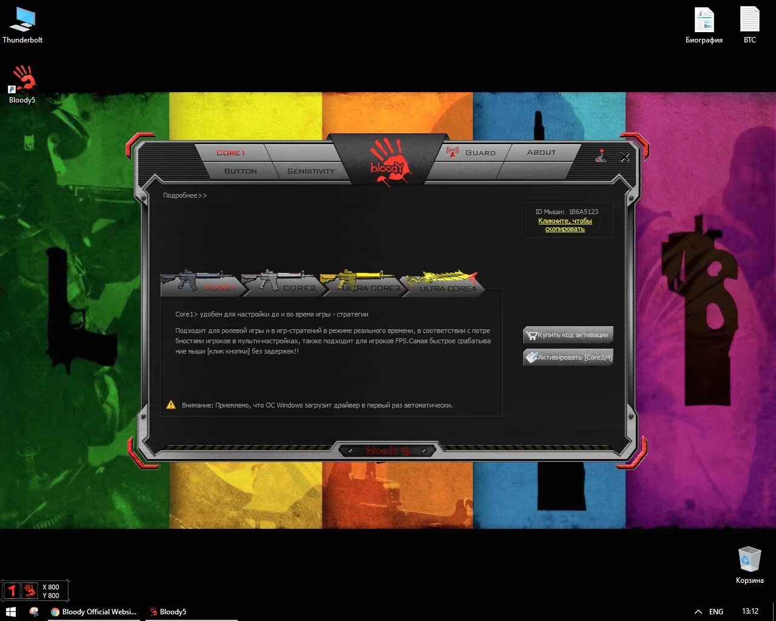
Task: Click Активировать [Core3/4] button
Action: pyautogui.click(x=568, y=357)
